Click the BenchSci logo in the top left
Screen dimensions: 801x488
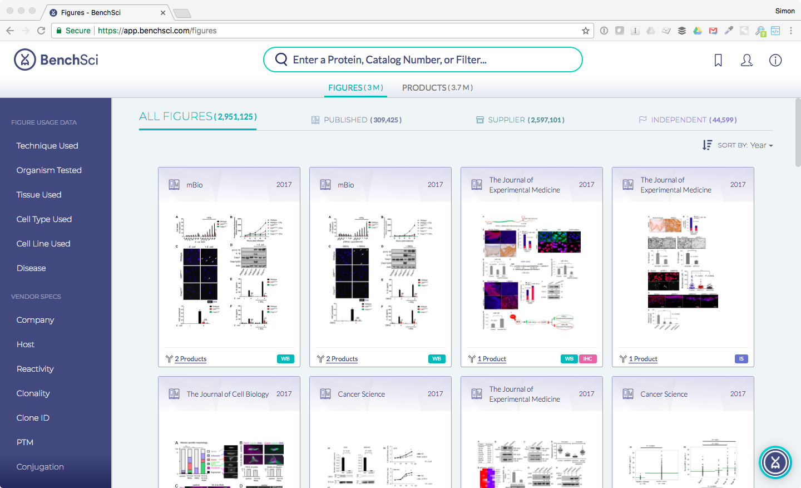pyautogui.click(x=56, y=60)
